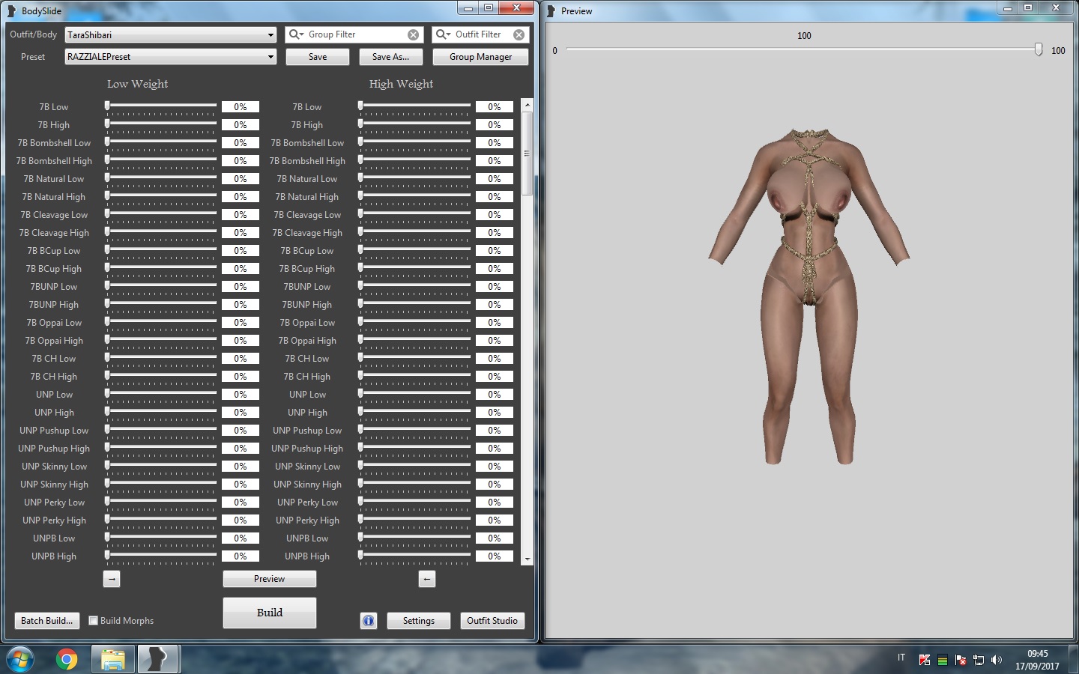Click the Batch Build button
This screenshot has width=1079, height=674.
(x=46, y=621)
